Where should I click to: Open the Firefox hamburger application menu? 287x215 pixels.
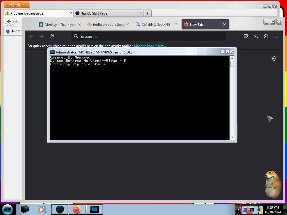276,36
